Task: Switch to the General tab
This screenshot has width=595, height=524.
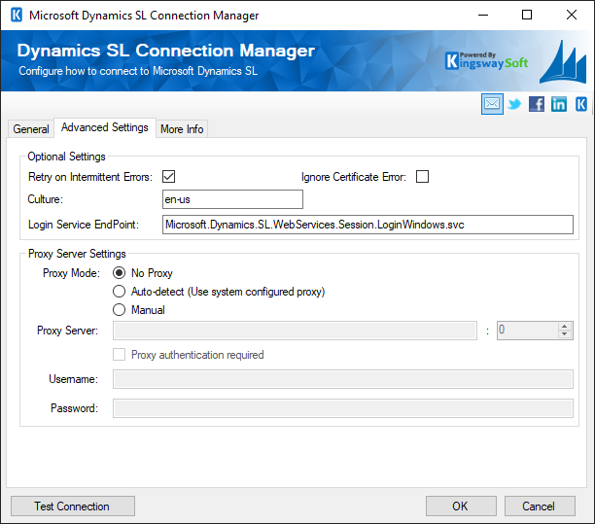Action: tap(31, 129)
